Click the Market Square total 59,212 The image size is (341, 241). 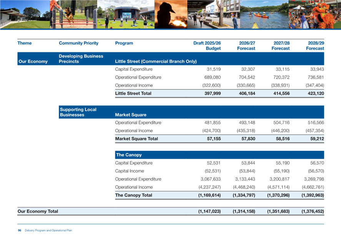coord(317,139)
